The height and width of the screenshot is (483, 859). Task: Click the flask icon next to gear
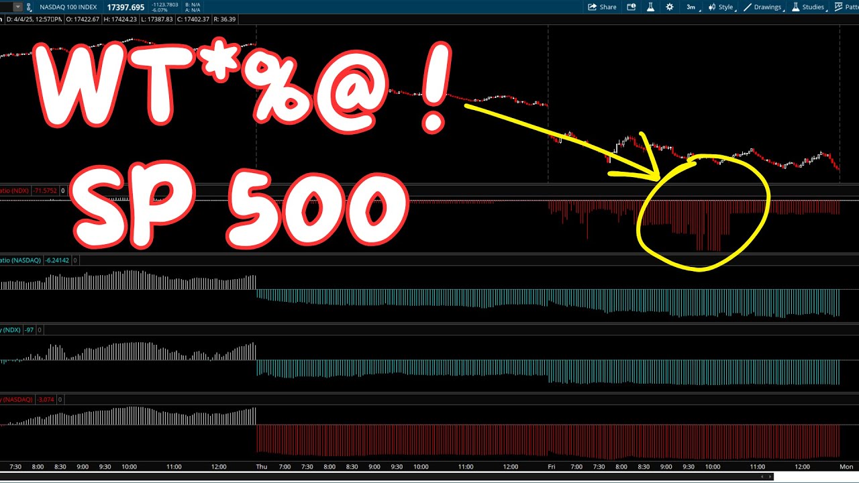pyautogui.click(x=650, y=7)
